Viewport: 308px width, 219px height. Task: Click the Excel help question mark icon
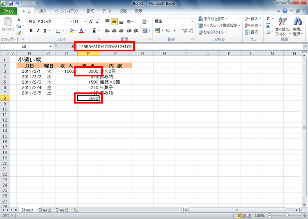(x=285, y=11)
